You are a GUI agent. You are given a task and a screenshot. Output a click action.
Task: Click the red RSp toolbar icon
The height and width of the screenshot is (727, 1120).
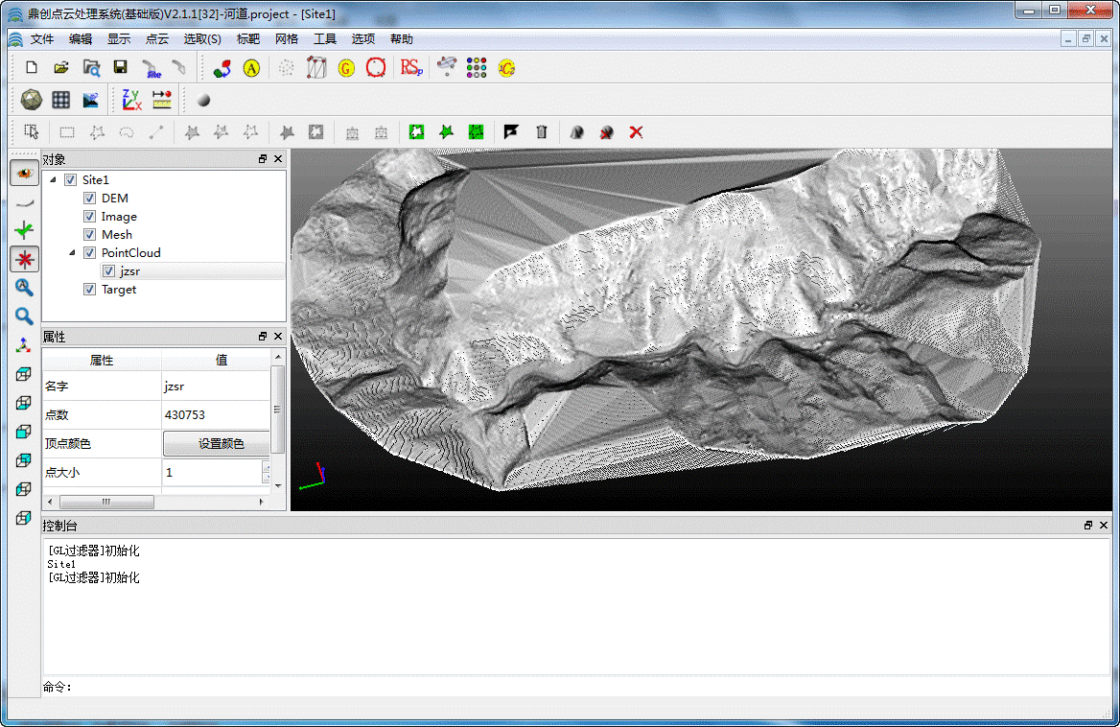[411, 68]
